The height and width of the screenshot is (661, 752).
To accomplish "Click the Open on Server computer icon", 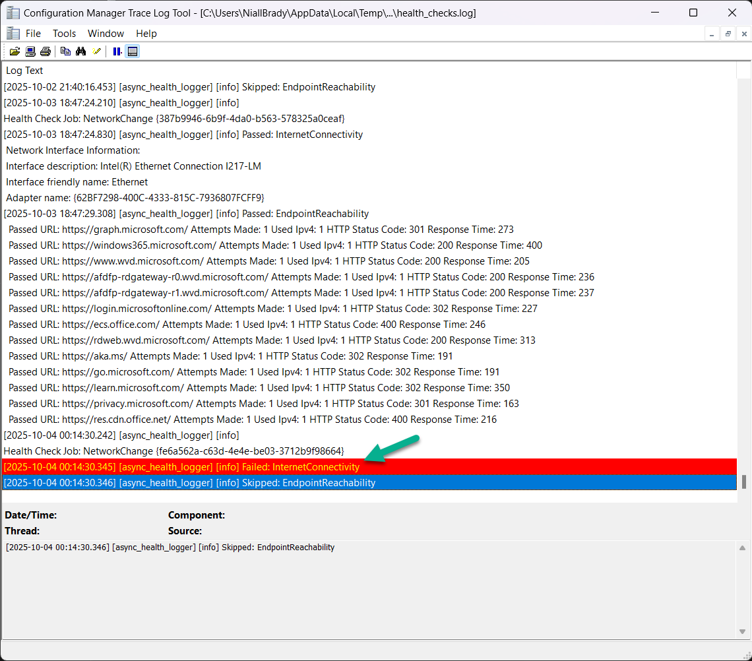I will 30,51.
